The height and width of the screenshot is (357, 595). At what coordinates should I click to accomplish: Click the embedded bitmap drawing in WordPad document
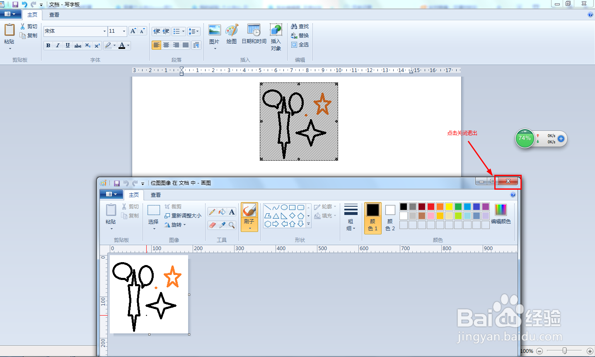299,121
